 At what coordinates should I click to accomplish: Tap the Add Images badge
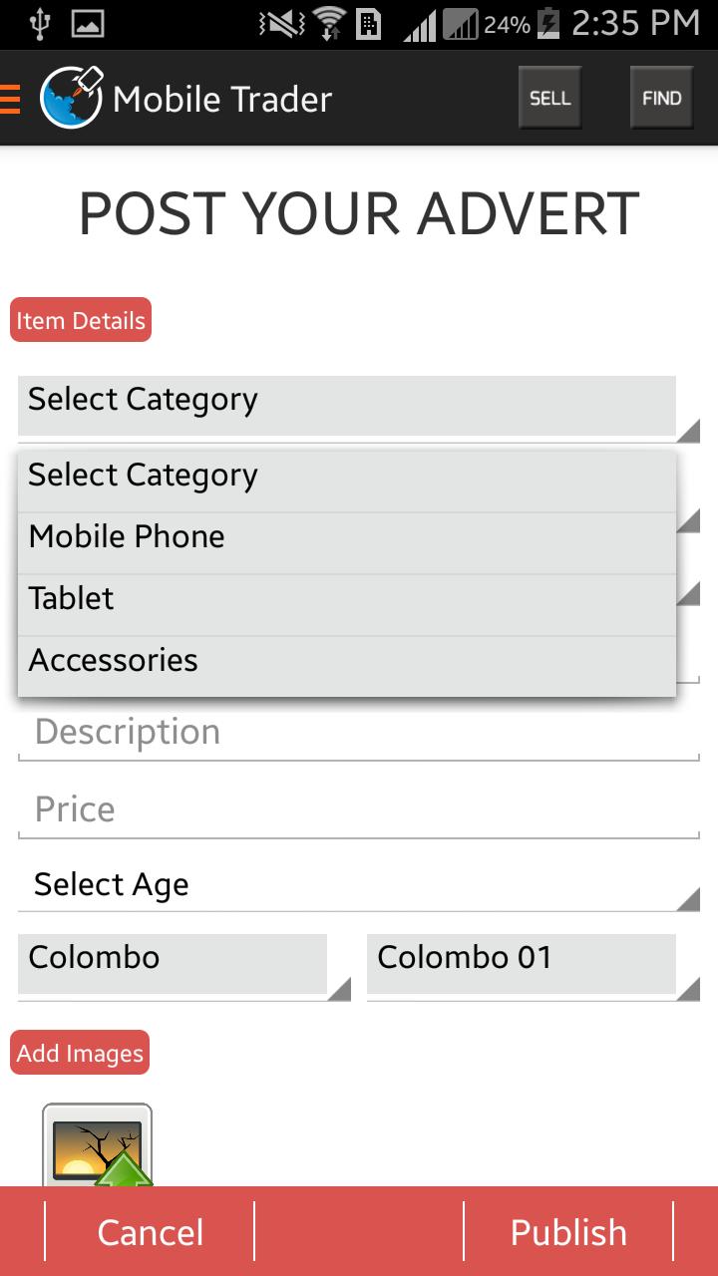click(80, 1052)
